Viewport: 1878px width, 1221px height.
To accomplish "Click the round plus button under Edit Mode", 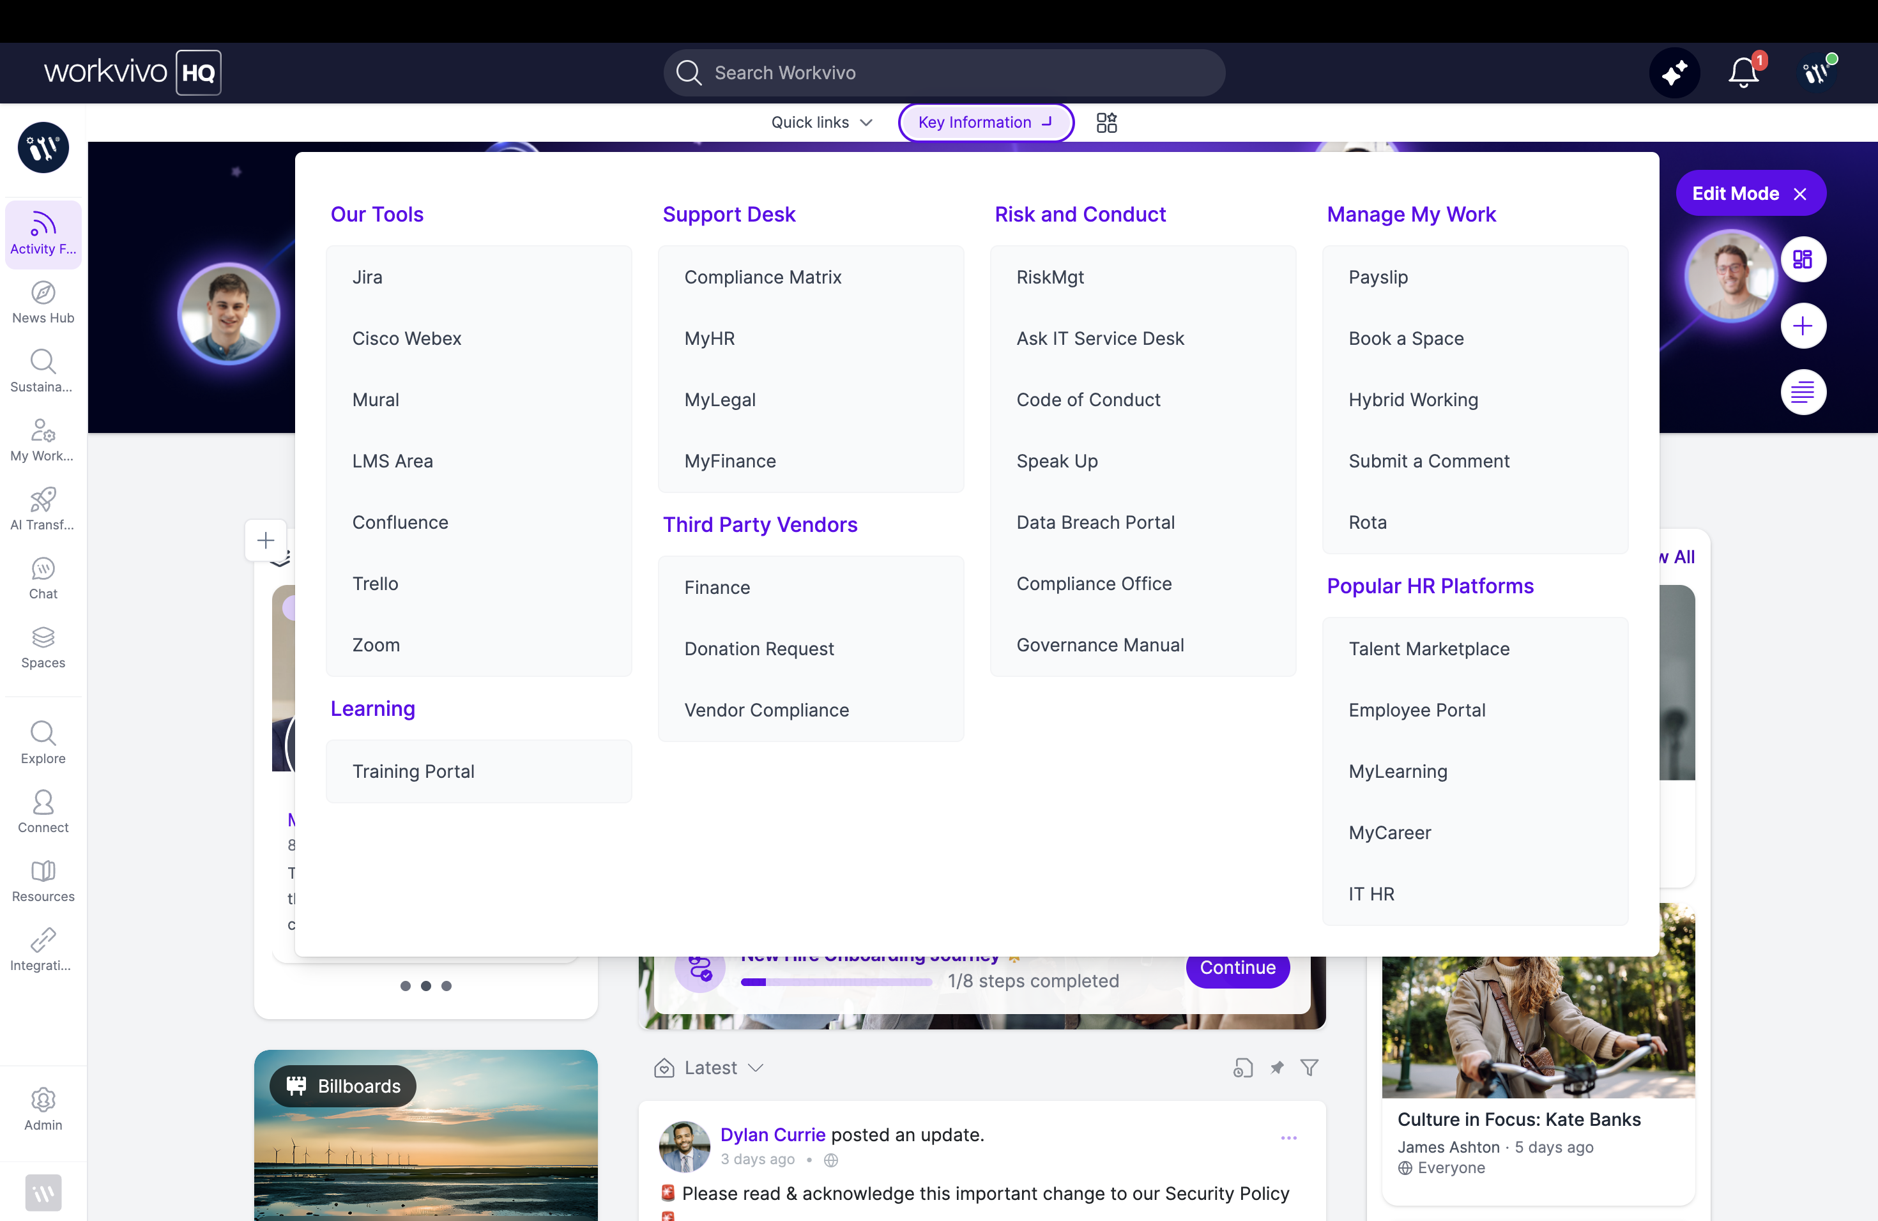I will pos(1803,326).
